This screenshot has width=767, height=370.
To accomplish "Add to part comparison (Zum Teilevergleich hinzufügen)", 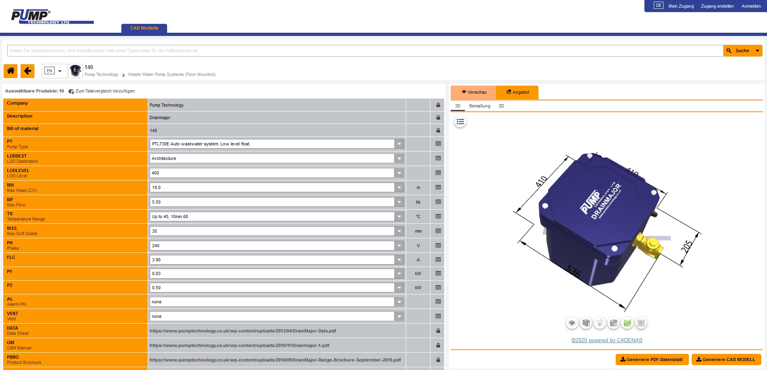I will coord(102,91).
